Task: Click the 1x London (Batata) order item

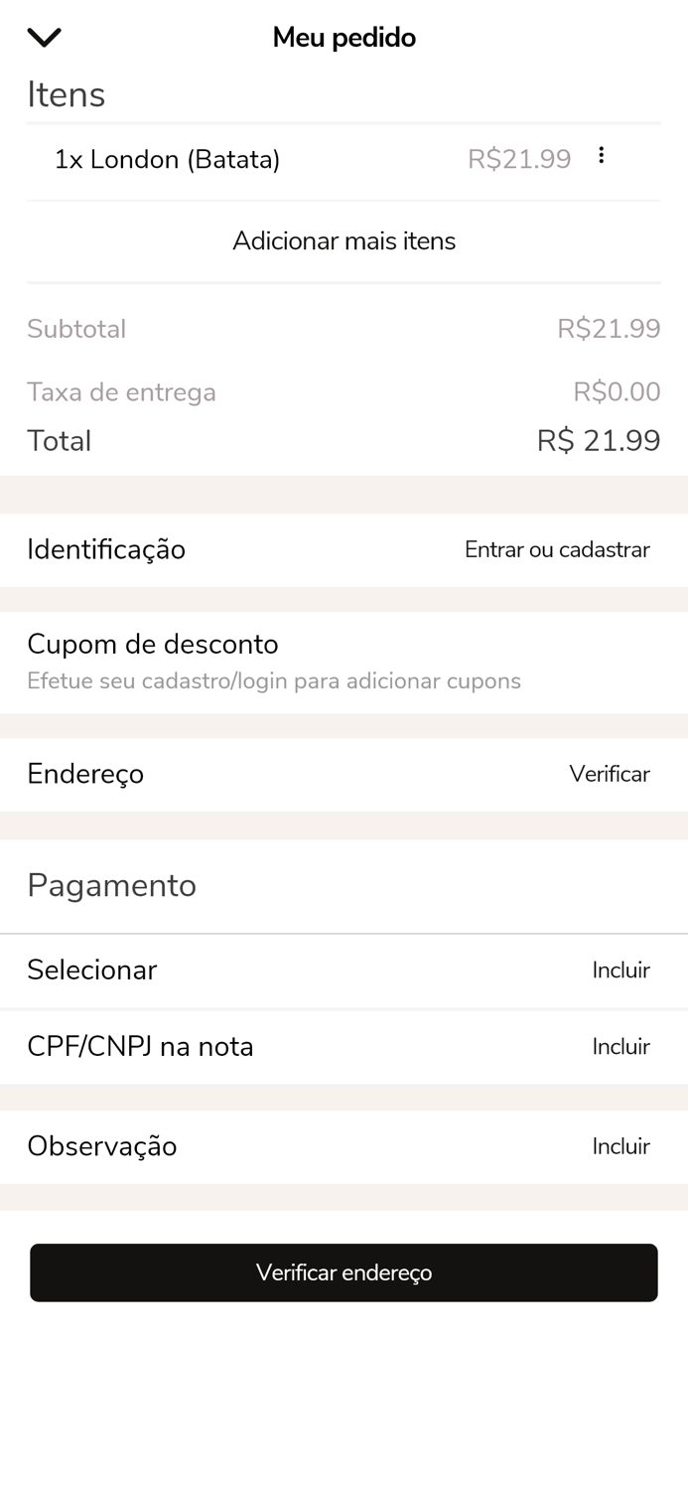Action: click(x=169, y=159)
